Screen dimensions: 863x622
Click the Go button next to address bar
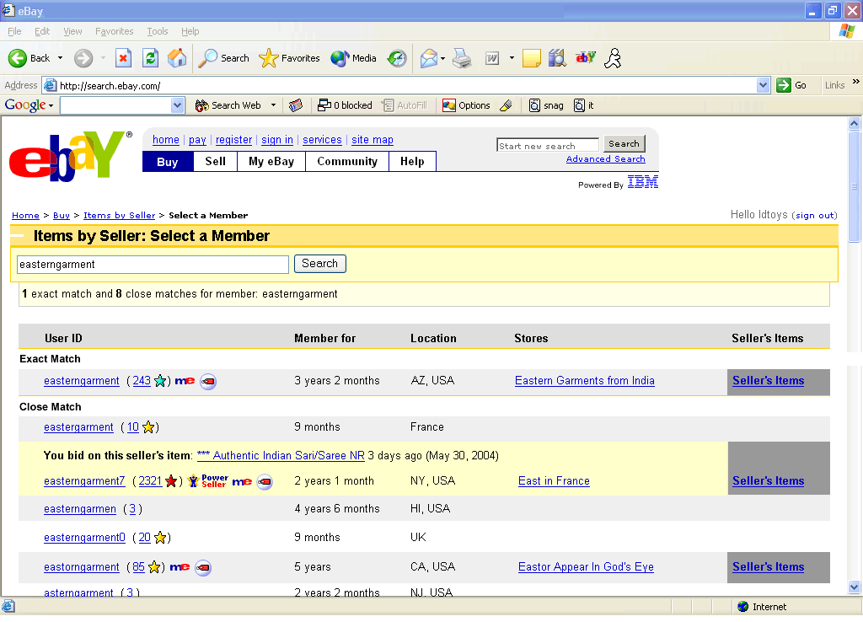(792, 85)
